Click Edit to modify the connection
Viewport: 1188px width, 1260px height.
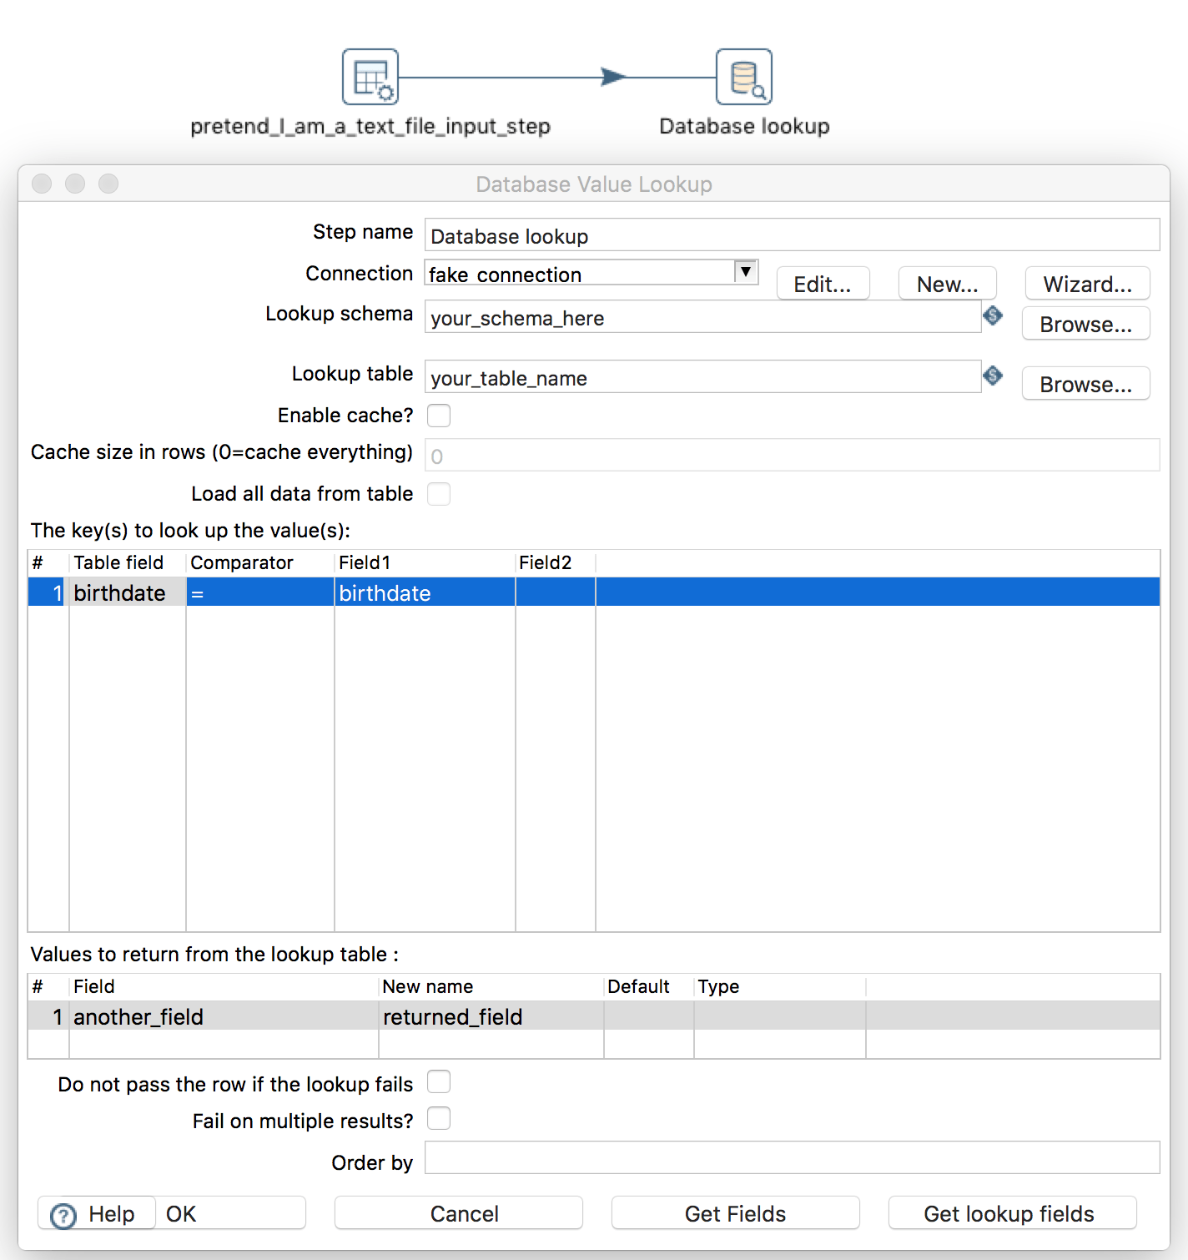click(x=823, y=285)
